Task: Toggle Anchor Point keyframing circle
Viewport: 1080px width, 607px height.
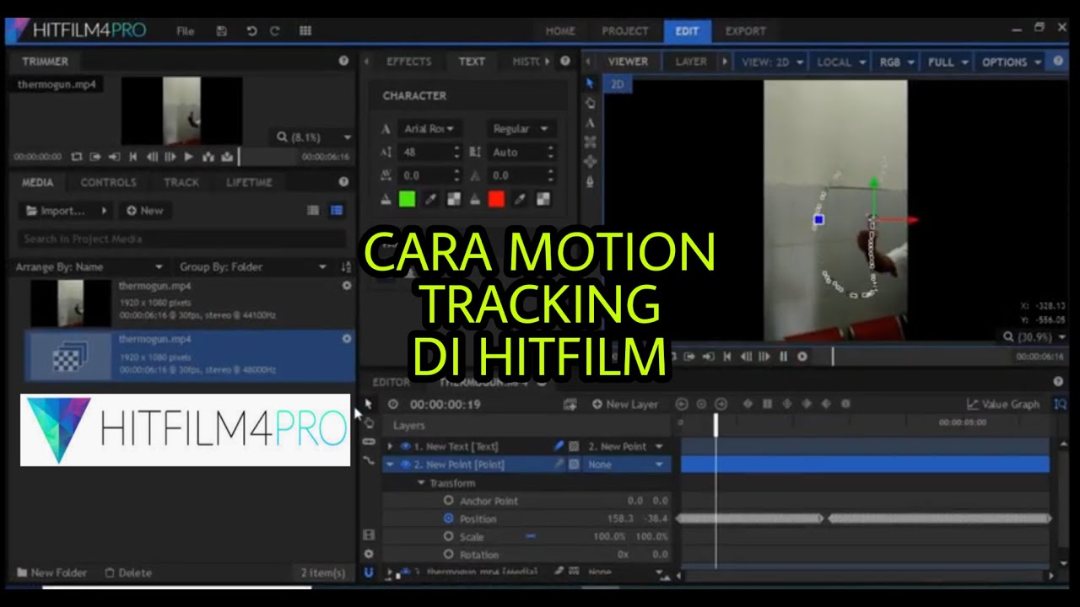Action: point(449,501)
